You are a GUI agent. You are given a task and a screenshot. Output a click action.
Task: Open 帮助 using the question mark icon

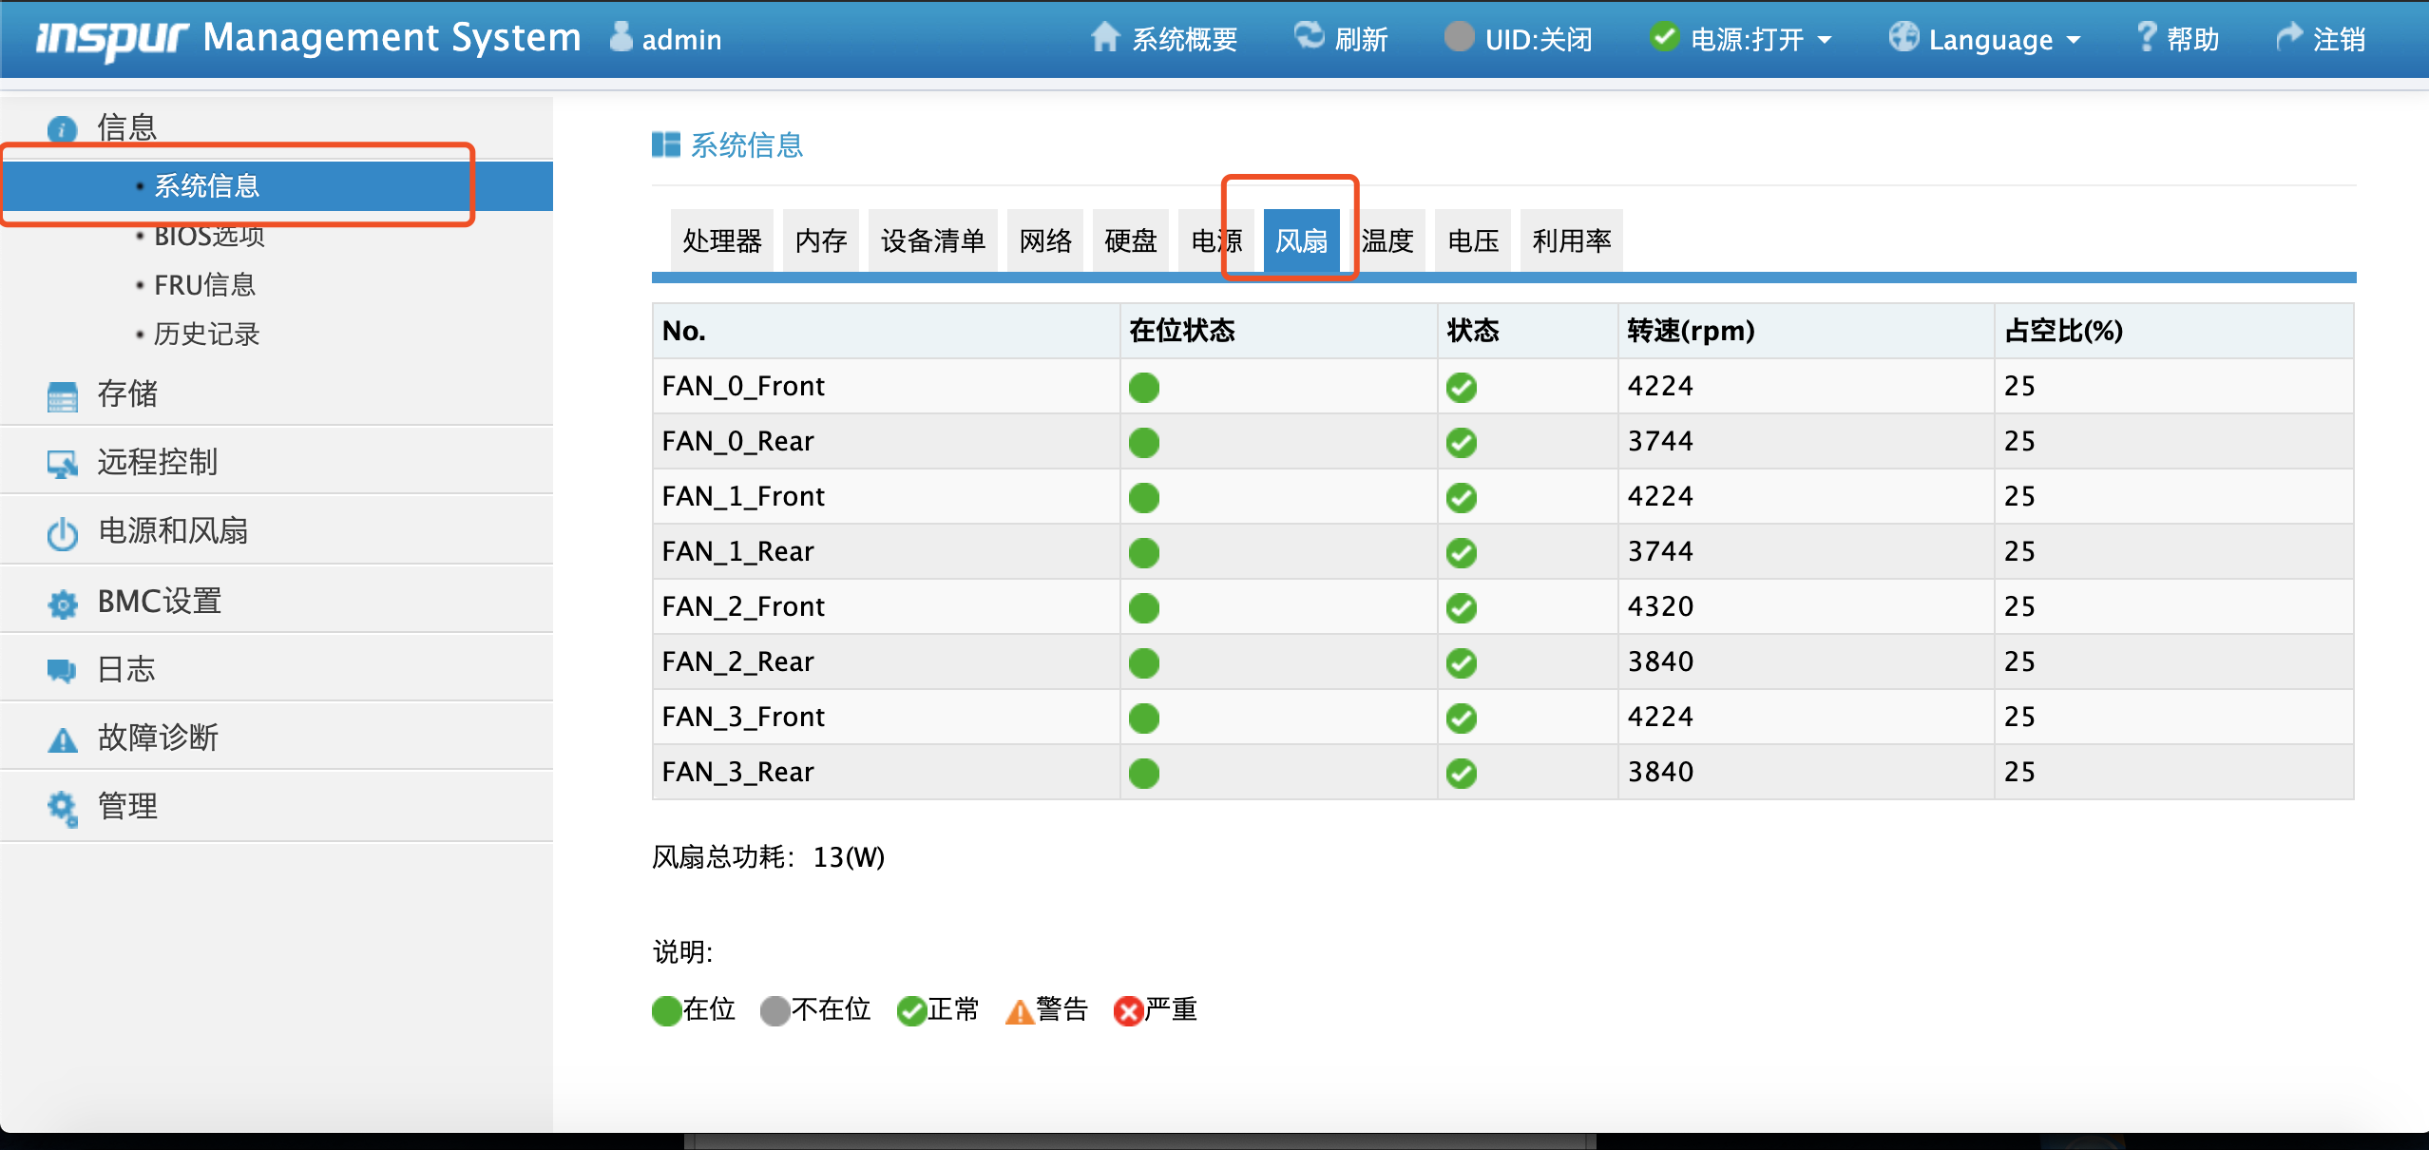[2145, 36]
